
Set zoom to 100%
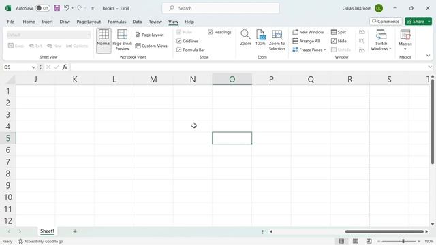click(260, 38)
